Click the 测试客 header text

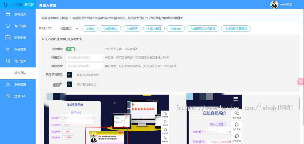[x=29, y=5]
